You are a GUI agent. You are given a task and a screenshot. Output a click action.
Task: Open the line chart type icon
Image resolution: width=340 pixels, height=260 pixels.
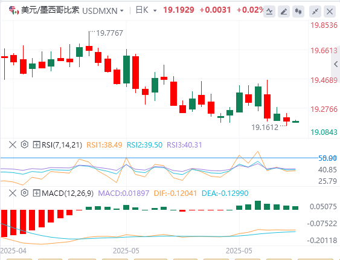pyautogui.click(x=269, y=11)
